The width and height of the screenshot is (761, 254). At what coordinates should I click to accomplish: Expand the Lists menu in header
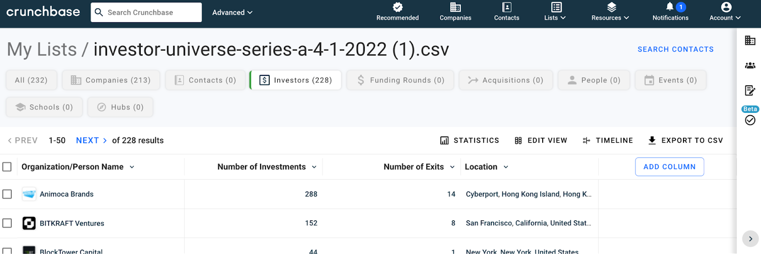[555, 12]
